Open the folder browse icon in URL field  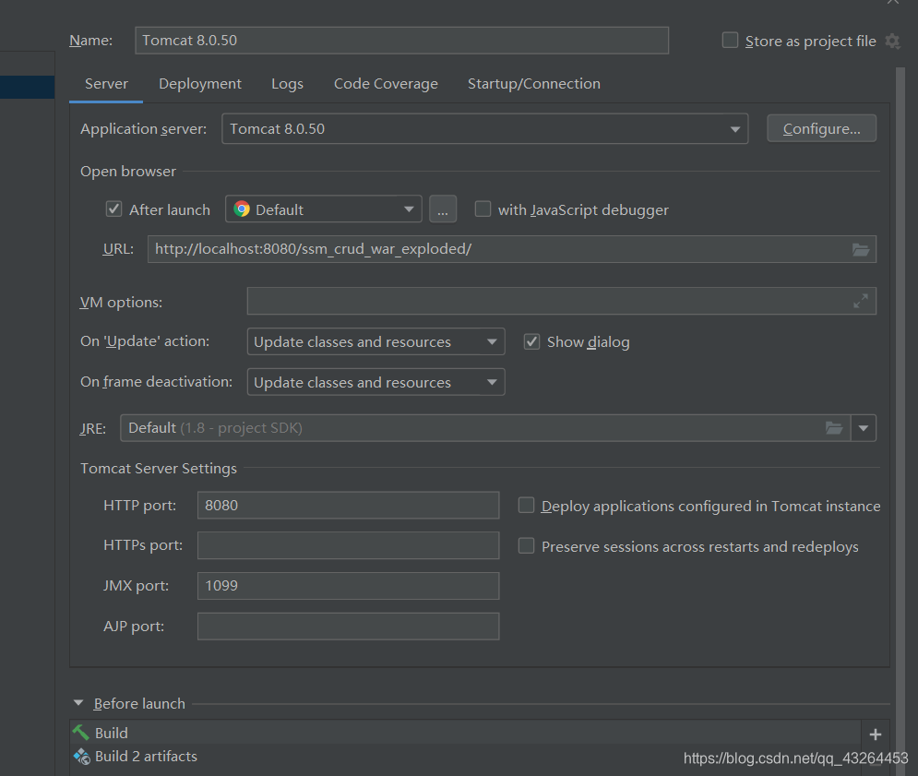860,249
